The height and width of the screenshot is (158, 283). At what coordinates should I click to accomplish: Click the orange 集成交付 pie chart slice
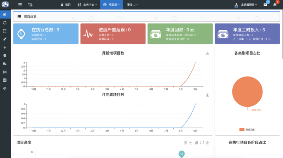pyautogui.click(x=247, y=91)
